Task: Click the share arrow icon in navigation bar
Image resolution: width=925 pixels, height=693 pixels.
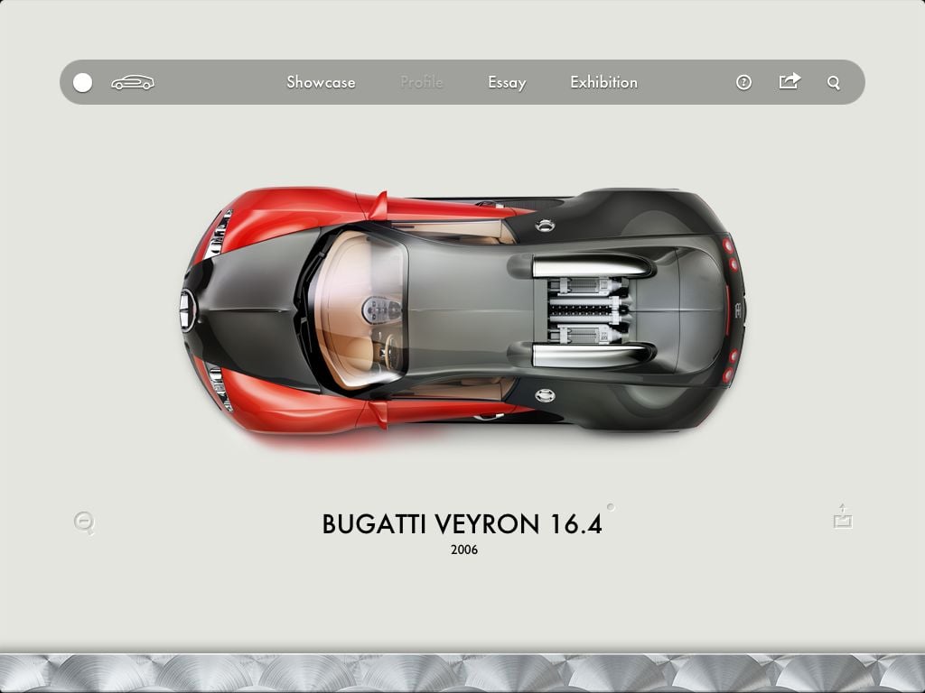Action: [x=790, y=80]
